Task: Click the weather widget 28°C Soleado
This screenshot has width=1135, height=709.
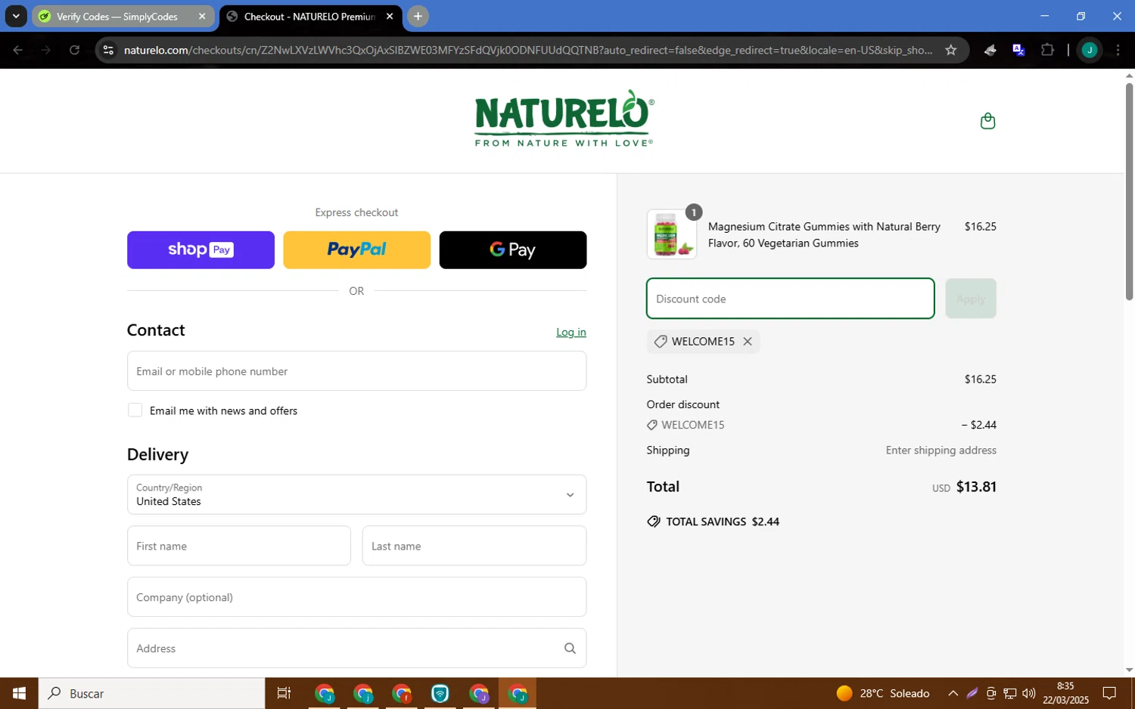Action: pos(883,693)
